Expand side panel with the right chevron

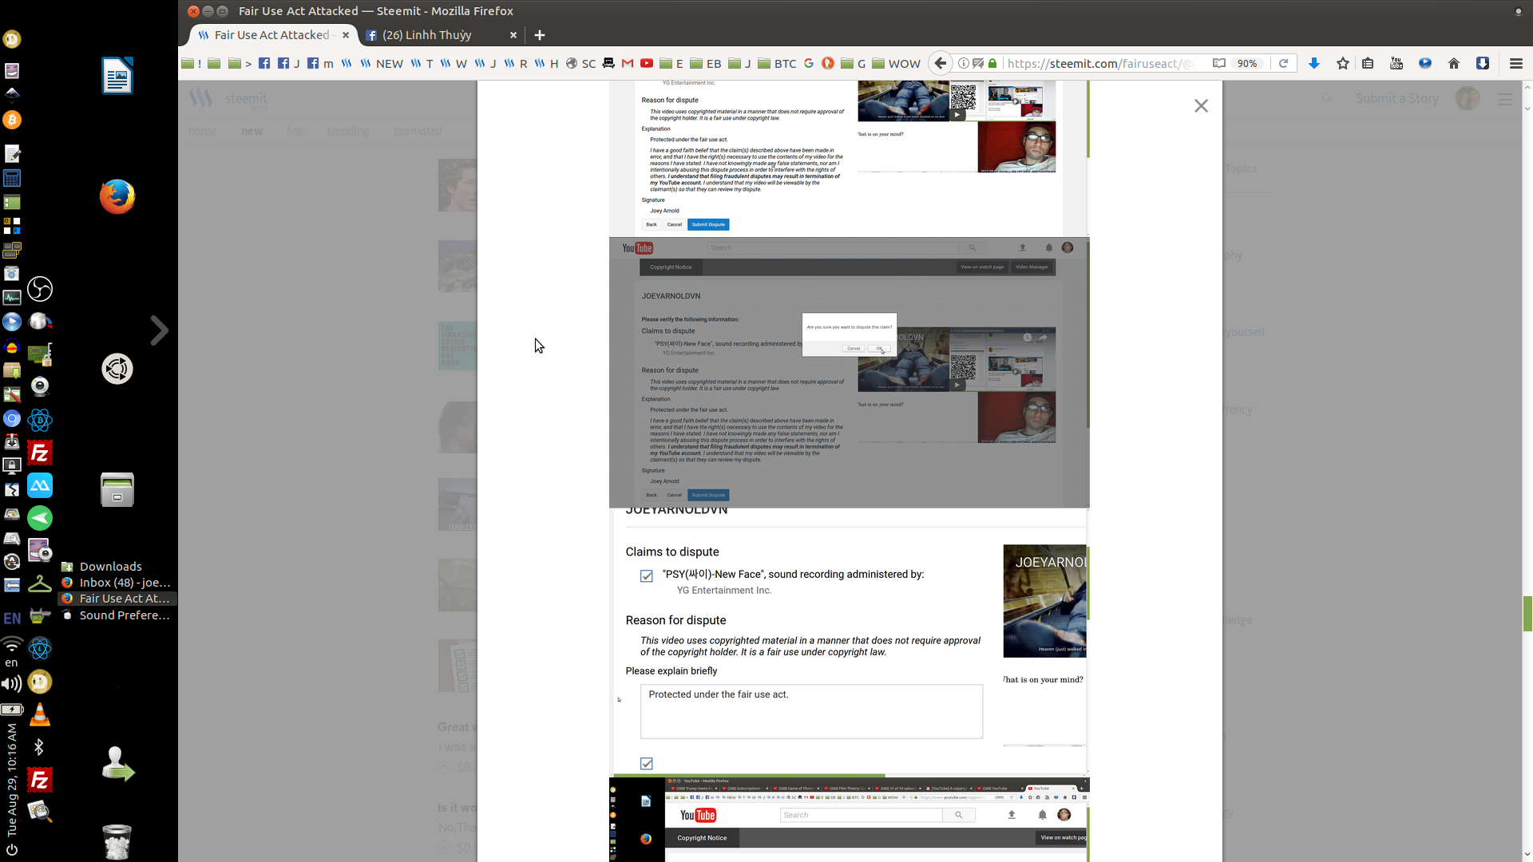[x=159, y=330]
